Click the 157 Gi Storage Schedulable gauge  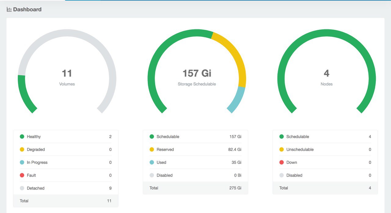tap(197, 77)
